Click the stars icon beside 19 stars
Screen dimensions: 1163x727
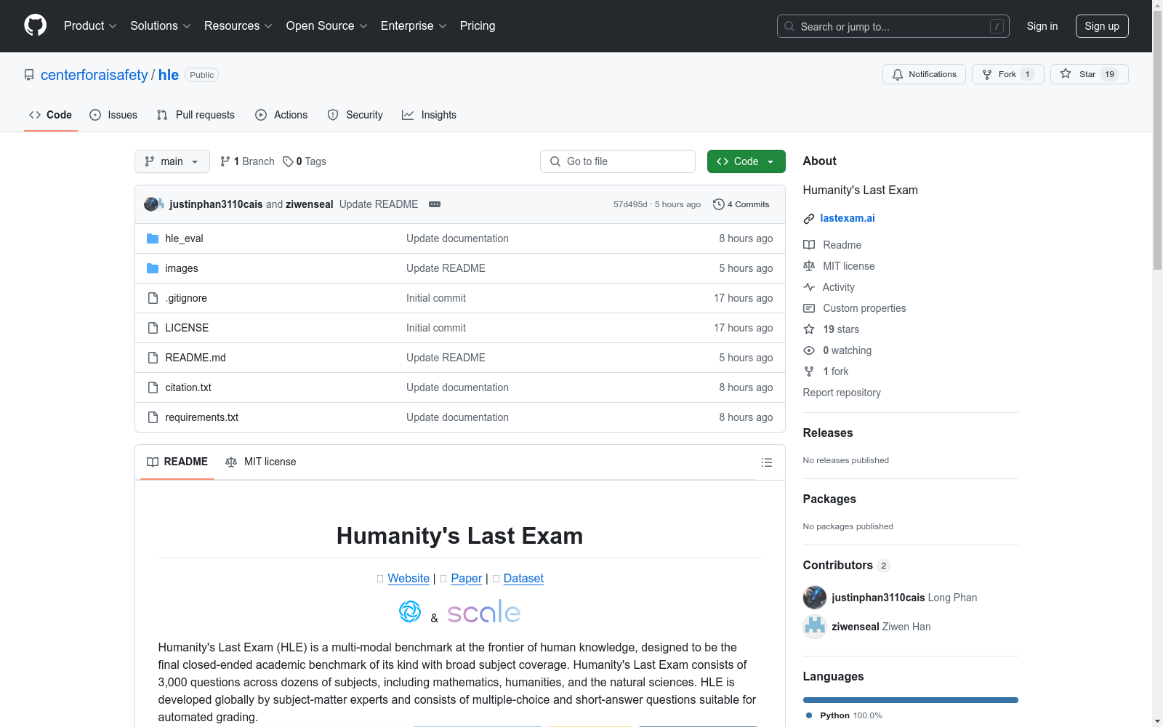tap(809, 329)
